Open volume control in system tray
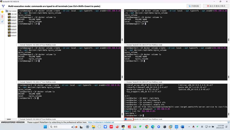Image resolution: width=230 pixels, height=130 pixels. [x=210, y=127]
